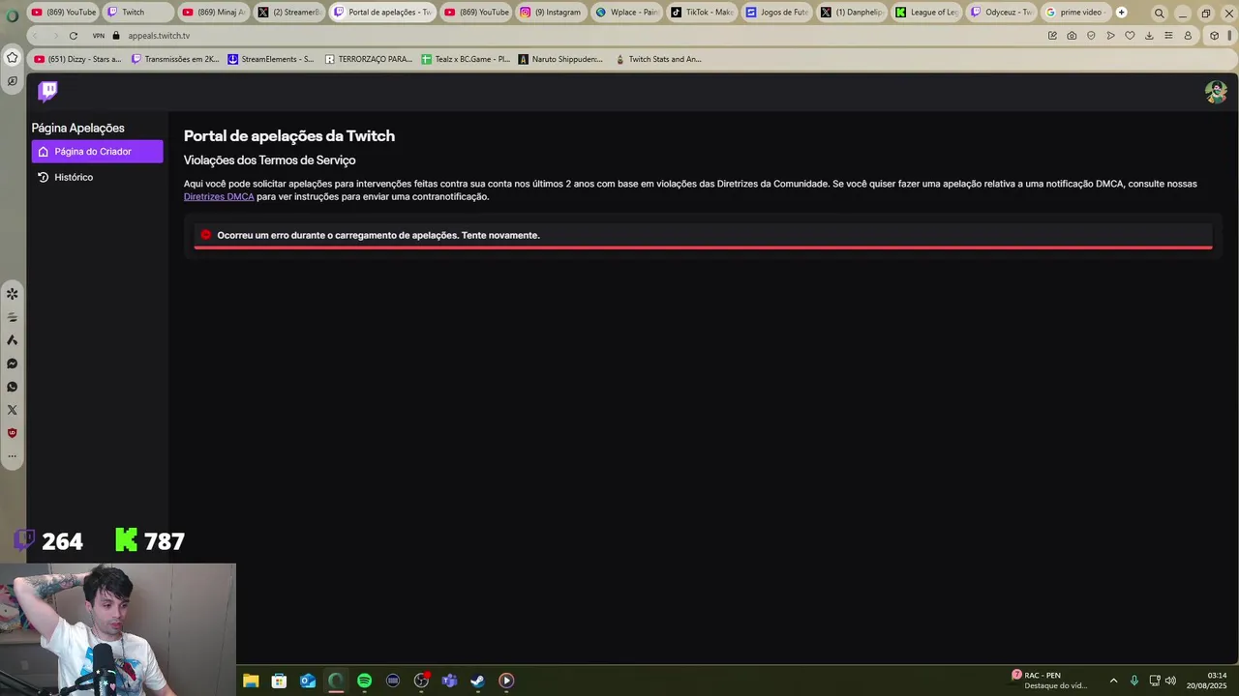Follow the Diretrizes DMCA link
Screen dimensions: 1239x696
[219, 197]
